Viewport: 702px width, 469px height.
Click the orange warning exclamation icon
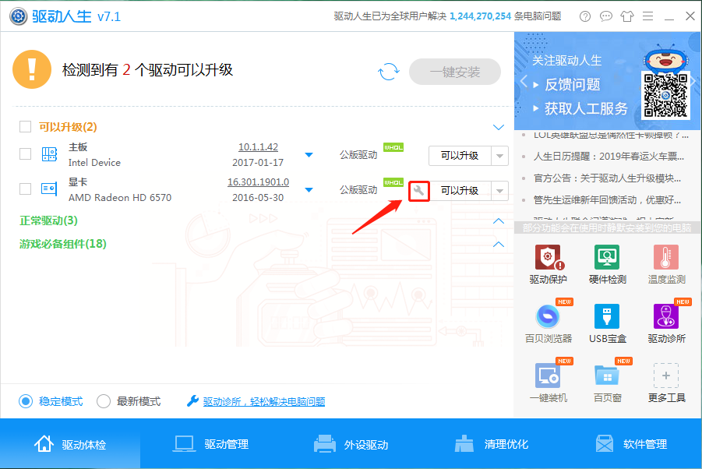tap(32, 69)
